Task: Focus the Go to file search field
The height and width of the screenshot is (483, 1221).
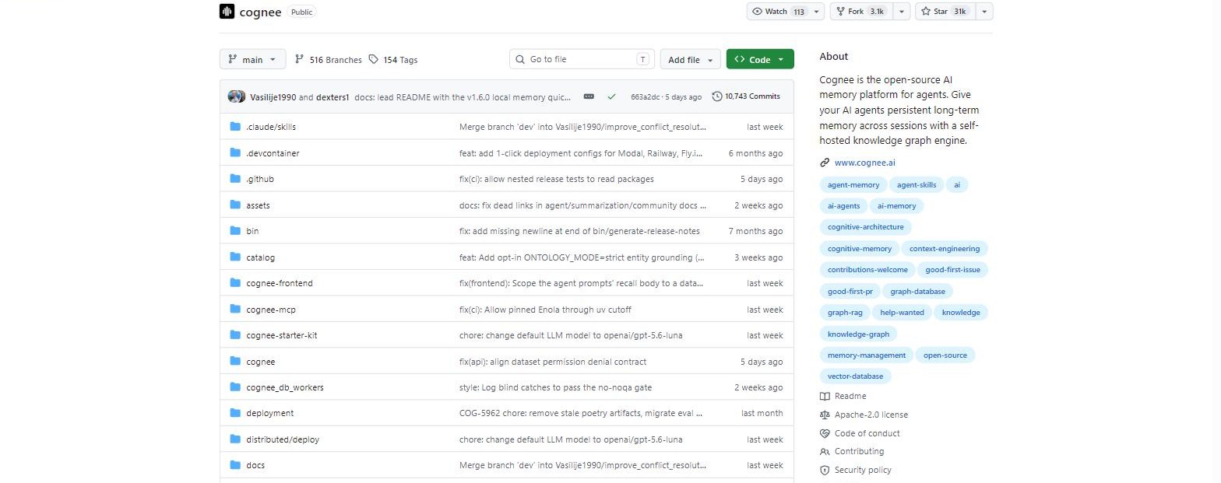Action: click(582, 60)
